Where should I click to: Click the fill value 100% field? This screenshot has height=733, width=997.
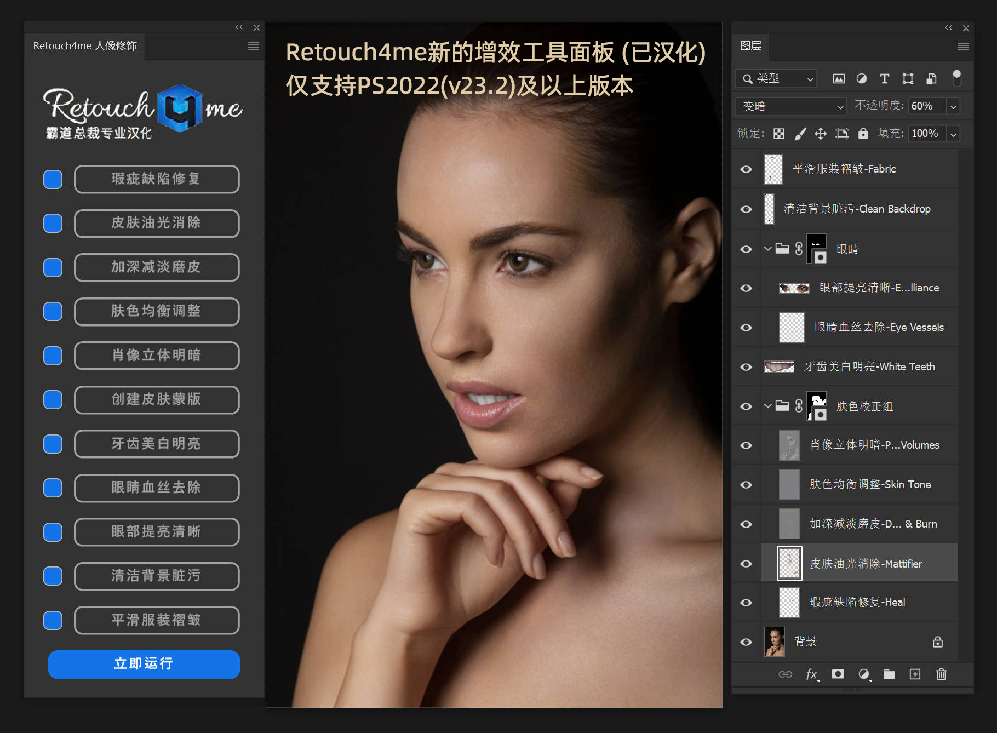pos(927,134)
